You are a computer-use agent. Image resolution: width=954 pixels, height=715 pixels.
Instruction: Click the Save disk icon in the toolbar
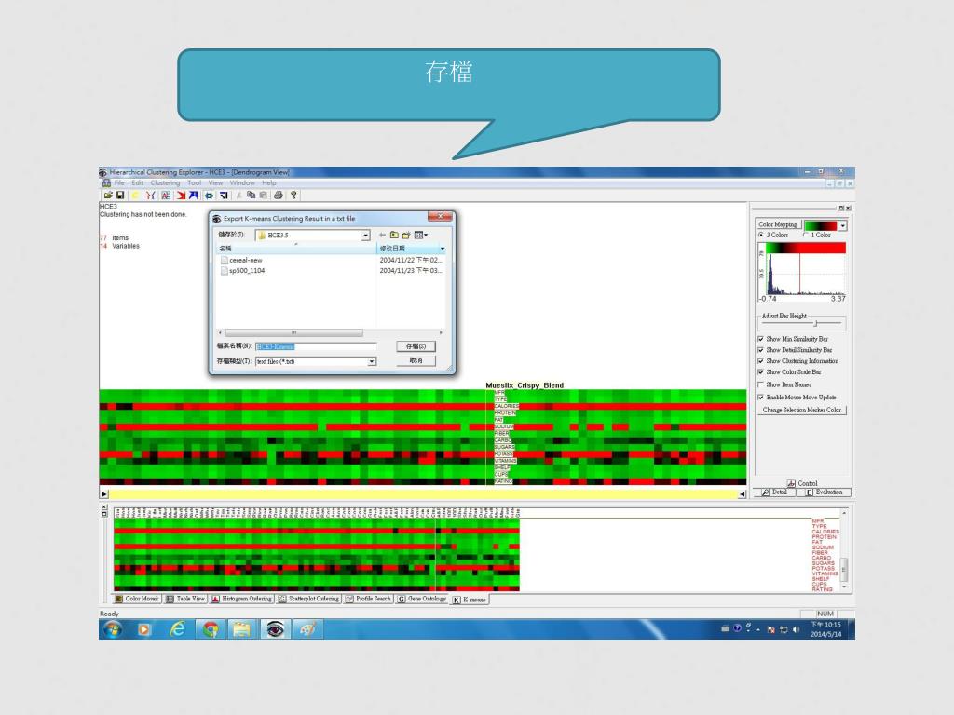pos(120,196)
